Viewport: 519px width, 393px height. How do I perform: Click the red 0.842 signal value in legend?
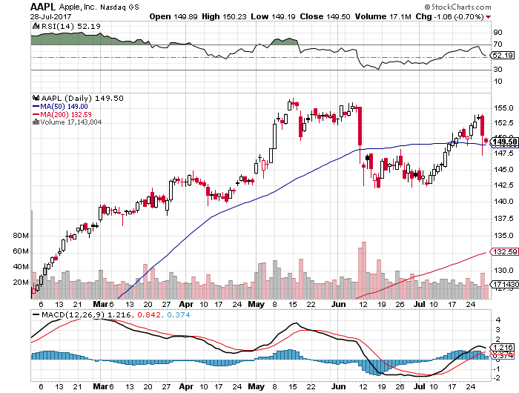pyautogui.click(x=148, y=315)
